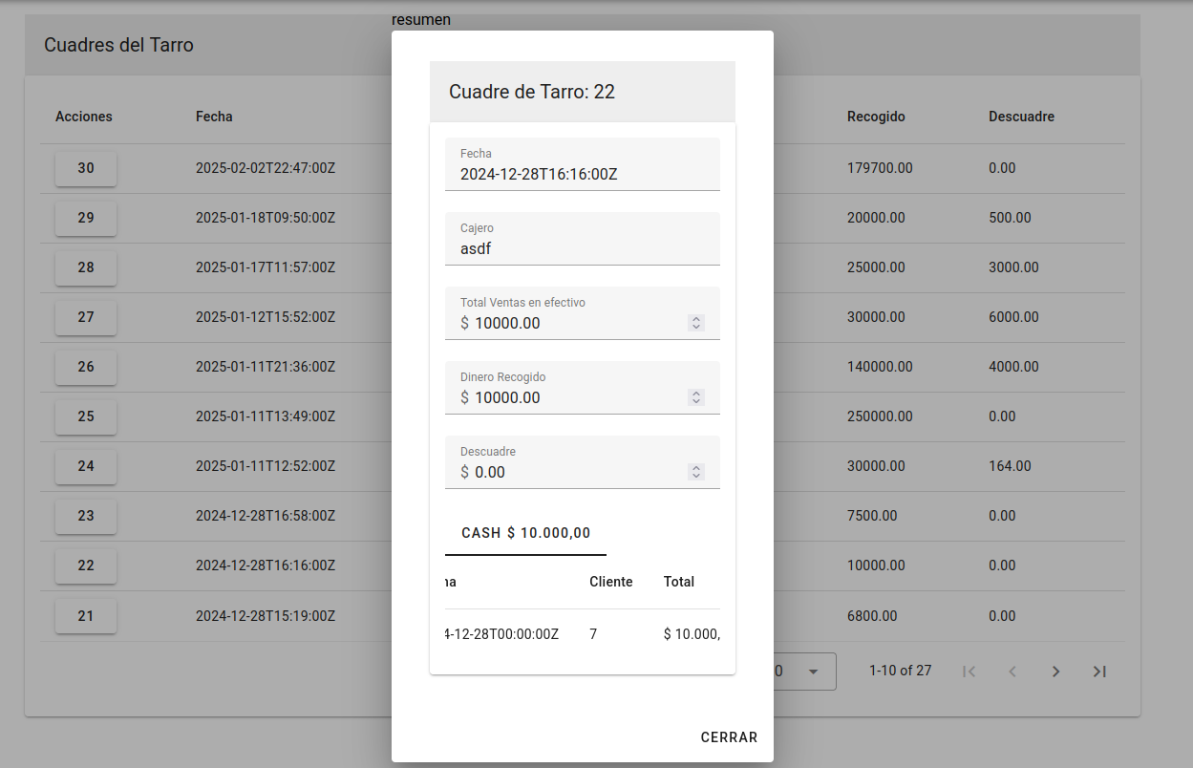Click stepper on Descuadre field
This screenshot has width=1193, height=768.
696,472
